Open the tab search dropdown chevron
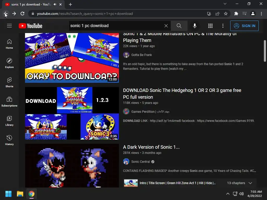Image resolution: width=267 pixels, height=200 pixels. click(x=225, y=4)
